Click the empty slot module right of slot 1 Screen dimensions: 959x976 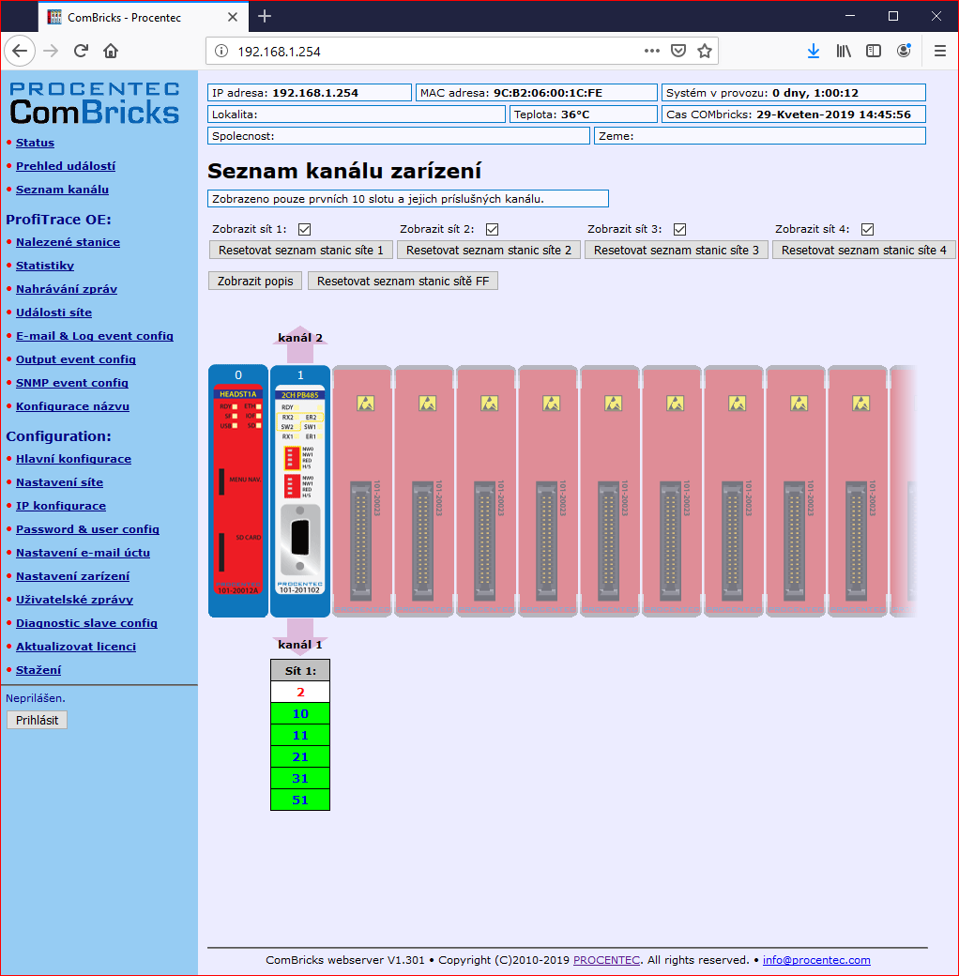pyautogui.click(x=362, y=491)
